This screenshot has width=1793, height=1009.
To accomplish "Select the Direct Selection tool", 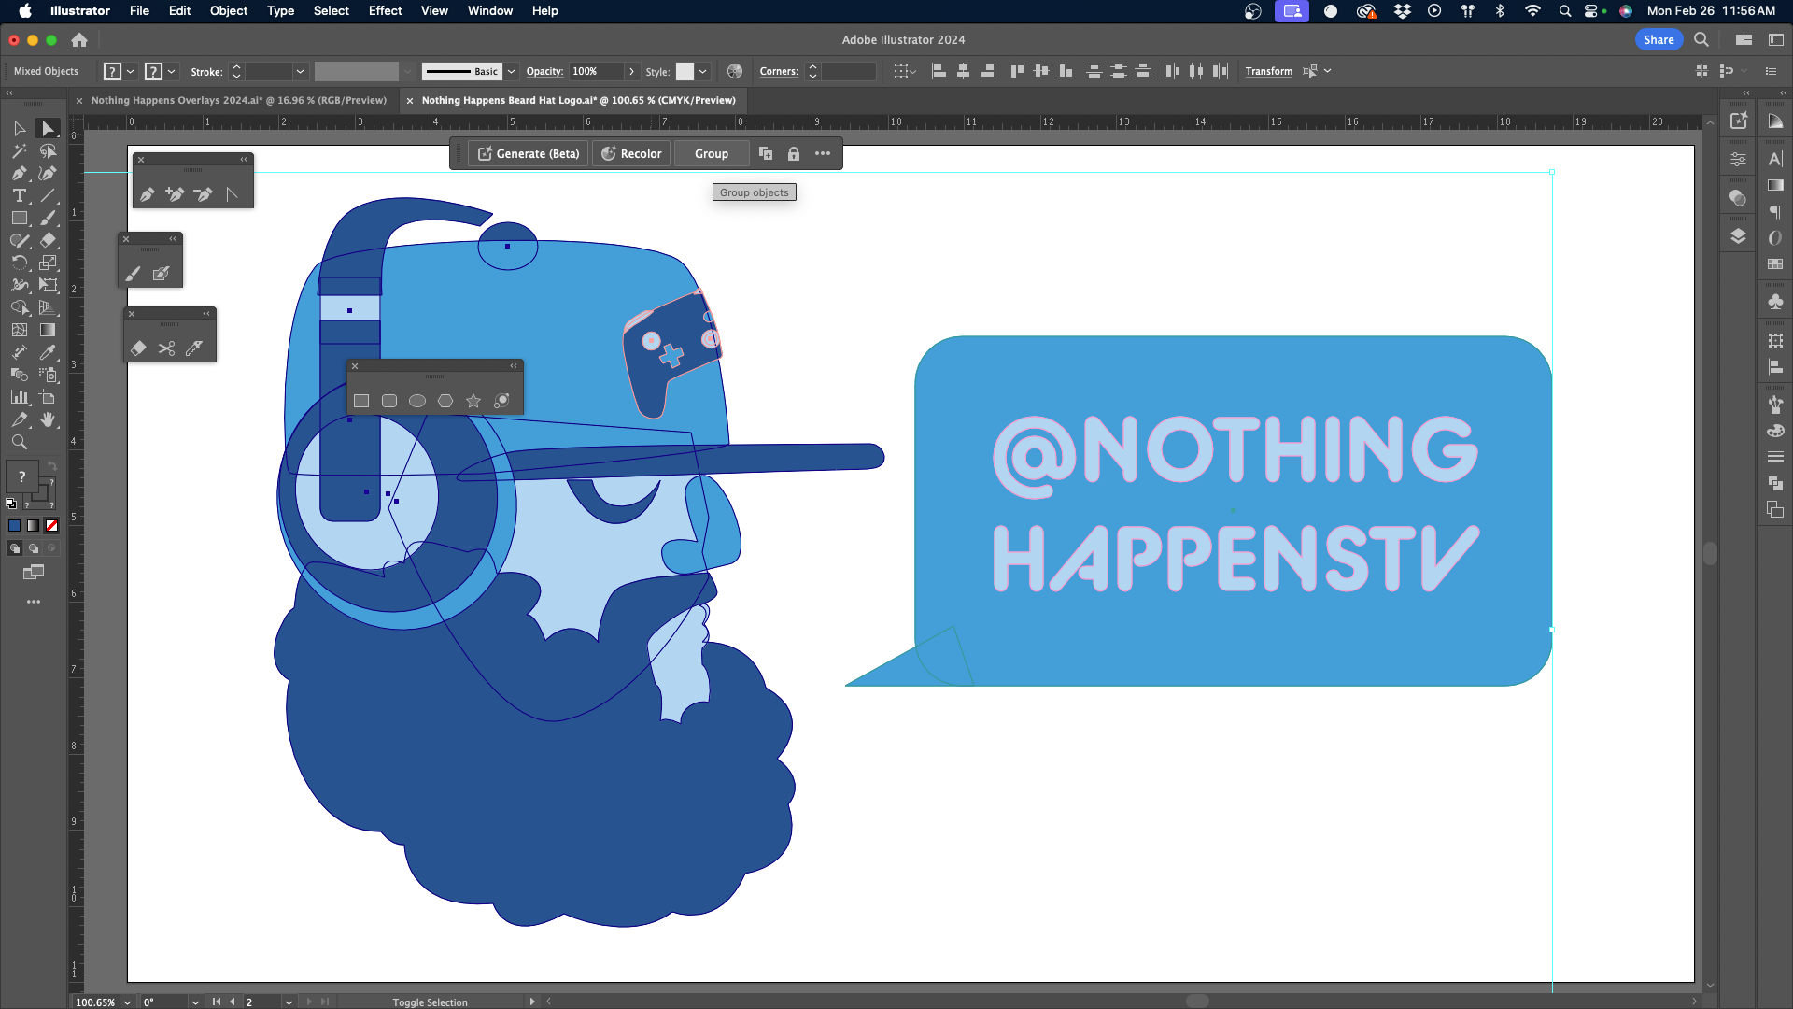I will (x=48, y=128).
